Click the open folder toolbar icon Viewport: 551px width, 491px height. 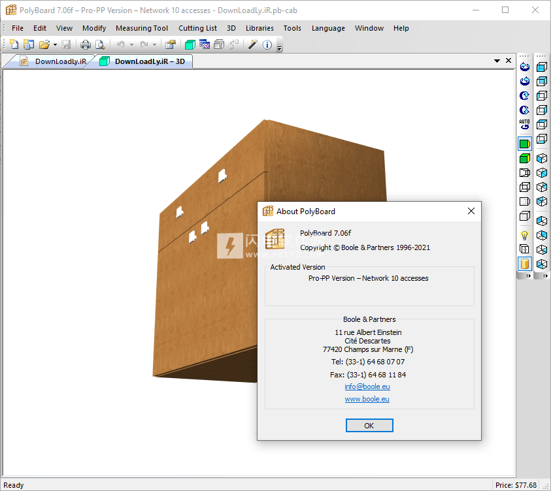(x=44, y=44)
